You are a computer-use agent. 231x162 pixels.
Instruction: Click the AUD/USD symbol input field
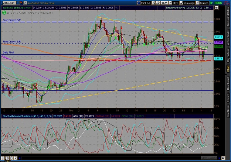click(10, 3)
